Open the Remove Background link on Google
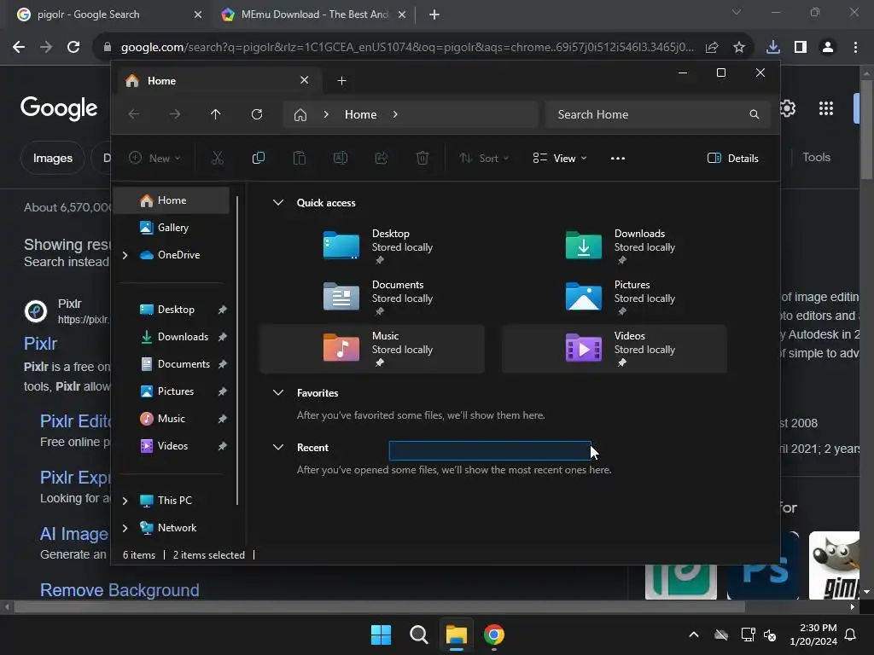This screenshot has height=655, width=874. [119, 590]
